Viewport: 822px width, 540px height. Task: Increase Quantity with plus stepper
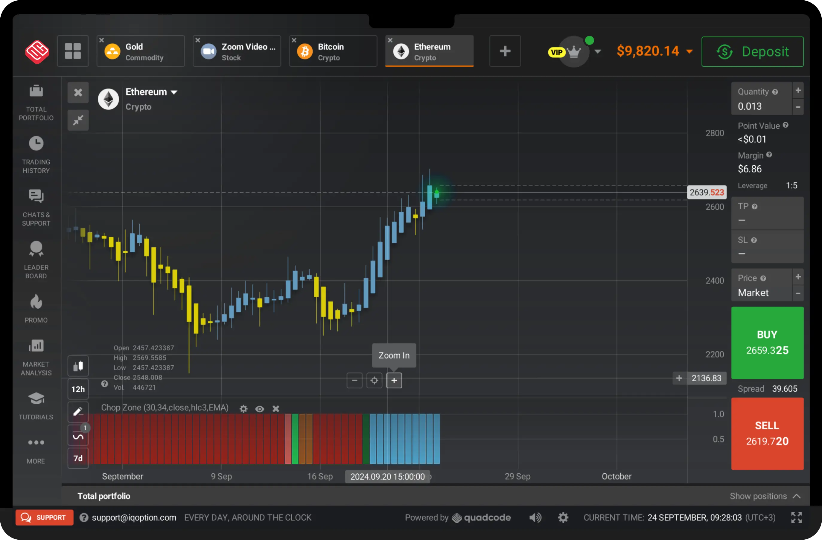pos(798,91)
